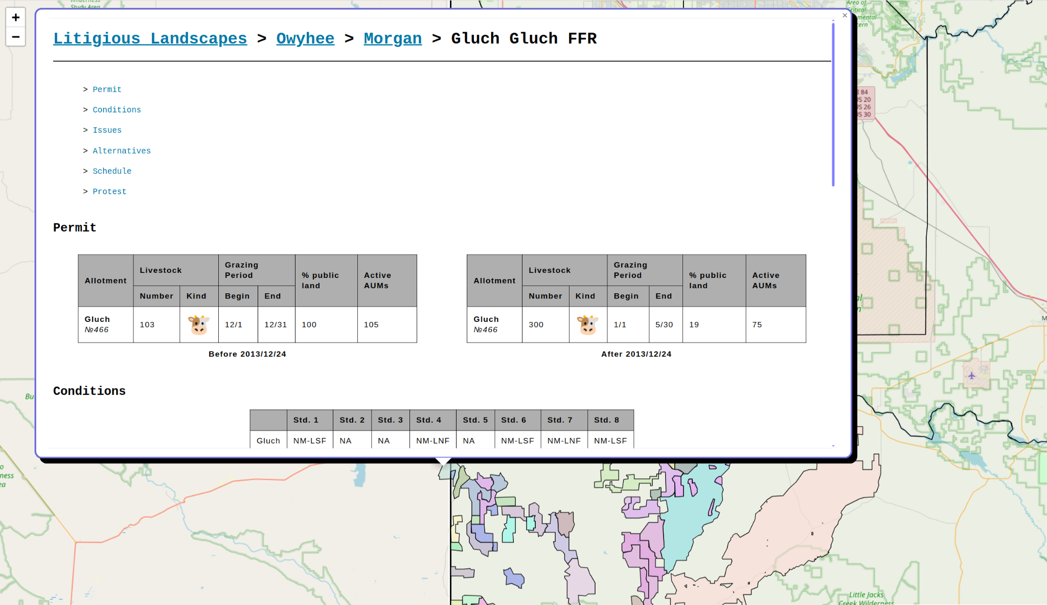Jump to Schedule section
Viewport: 1047px width, 605px height.
coord(112,171)
